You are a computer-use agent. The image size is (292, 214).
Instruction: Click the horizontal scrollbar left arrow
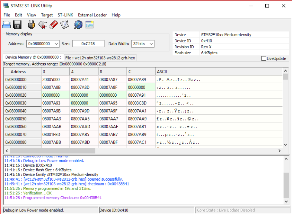pos(7,151)
